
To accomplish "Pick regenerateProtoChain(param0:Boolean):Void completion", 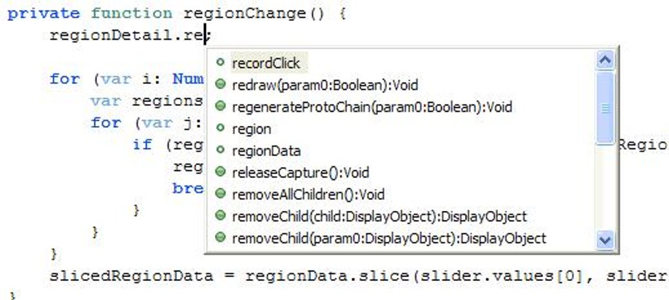I will pyautogui.click(x=372, y=107).
